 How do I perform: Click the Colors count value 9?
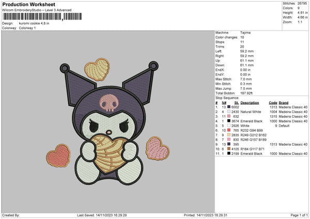pyautogui.click(x=299, y=8)
